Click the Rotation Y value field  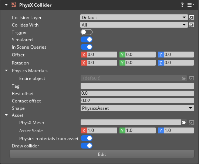[x=140, y=63]
